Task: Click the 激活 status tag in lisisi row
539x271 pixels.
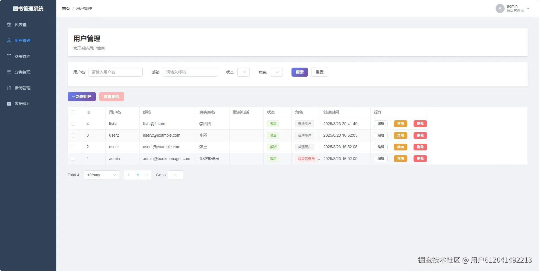Action: [273, 124]
